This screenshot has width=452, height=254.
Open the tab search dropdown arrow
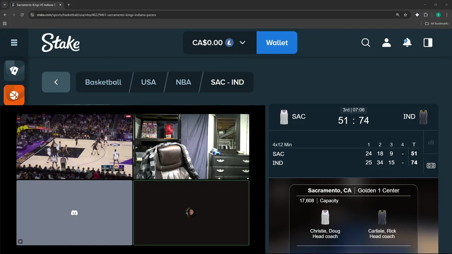4,5
